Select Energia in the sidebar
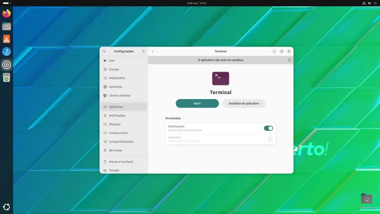This screenshot has height=214, width=380. 124,69
